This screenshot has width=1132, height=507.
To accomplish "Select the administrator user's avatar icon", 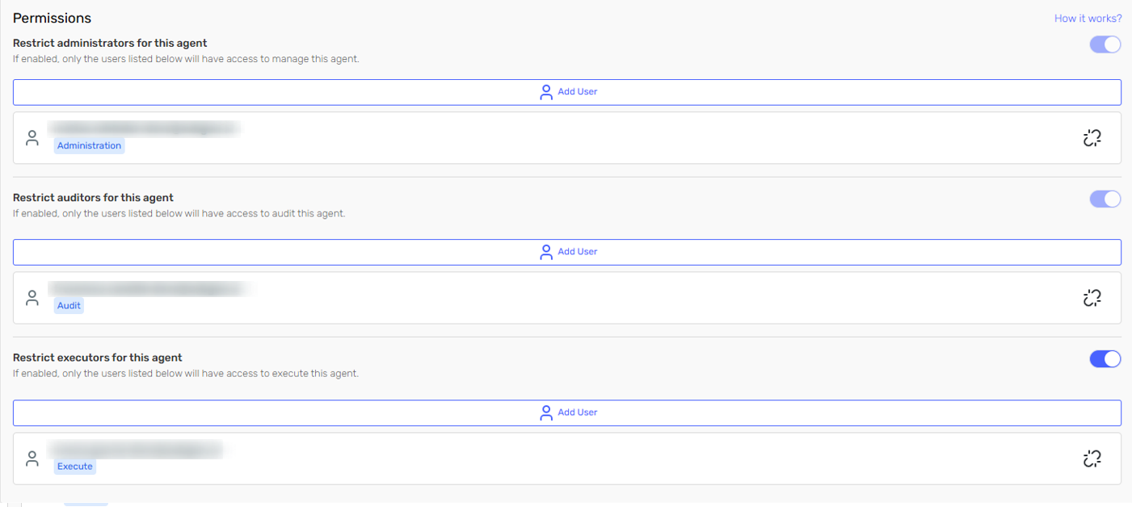I will (32, 137).
